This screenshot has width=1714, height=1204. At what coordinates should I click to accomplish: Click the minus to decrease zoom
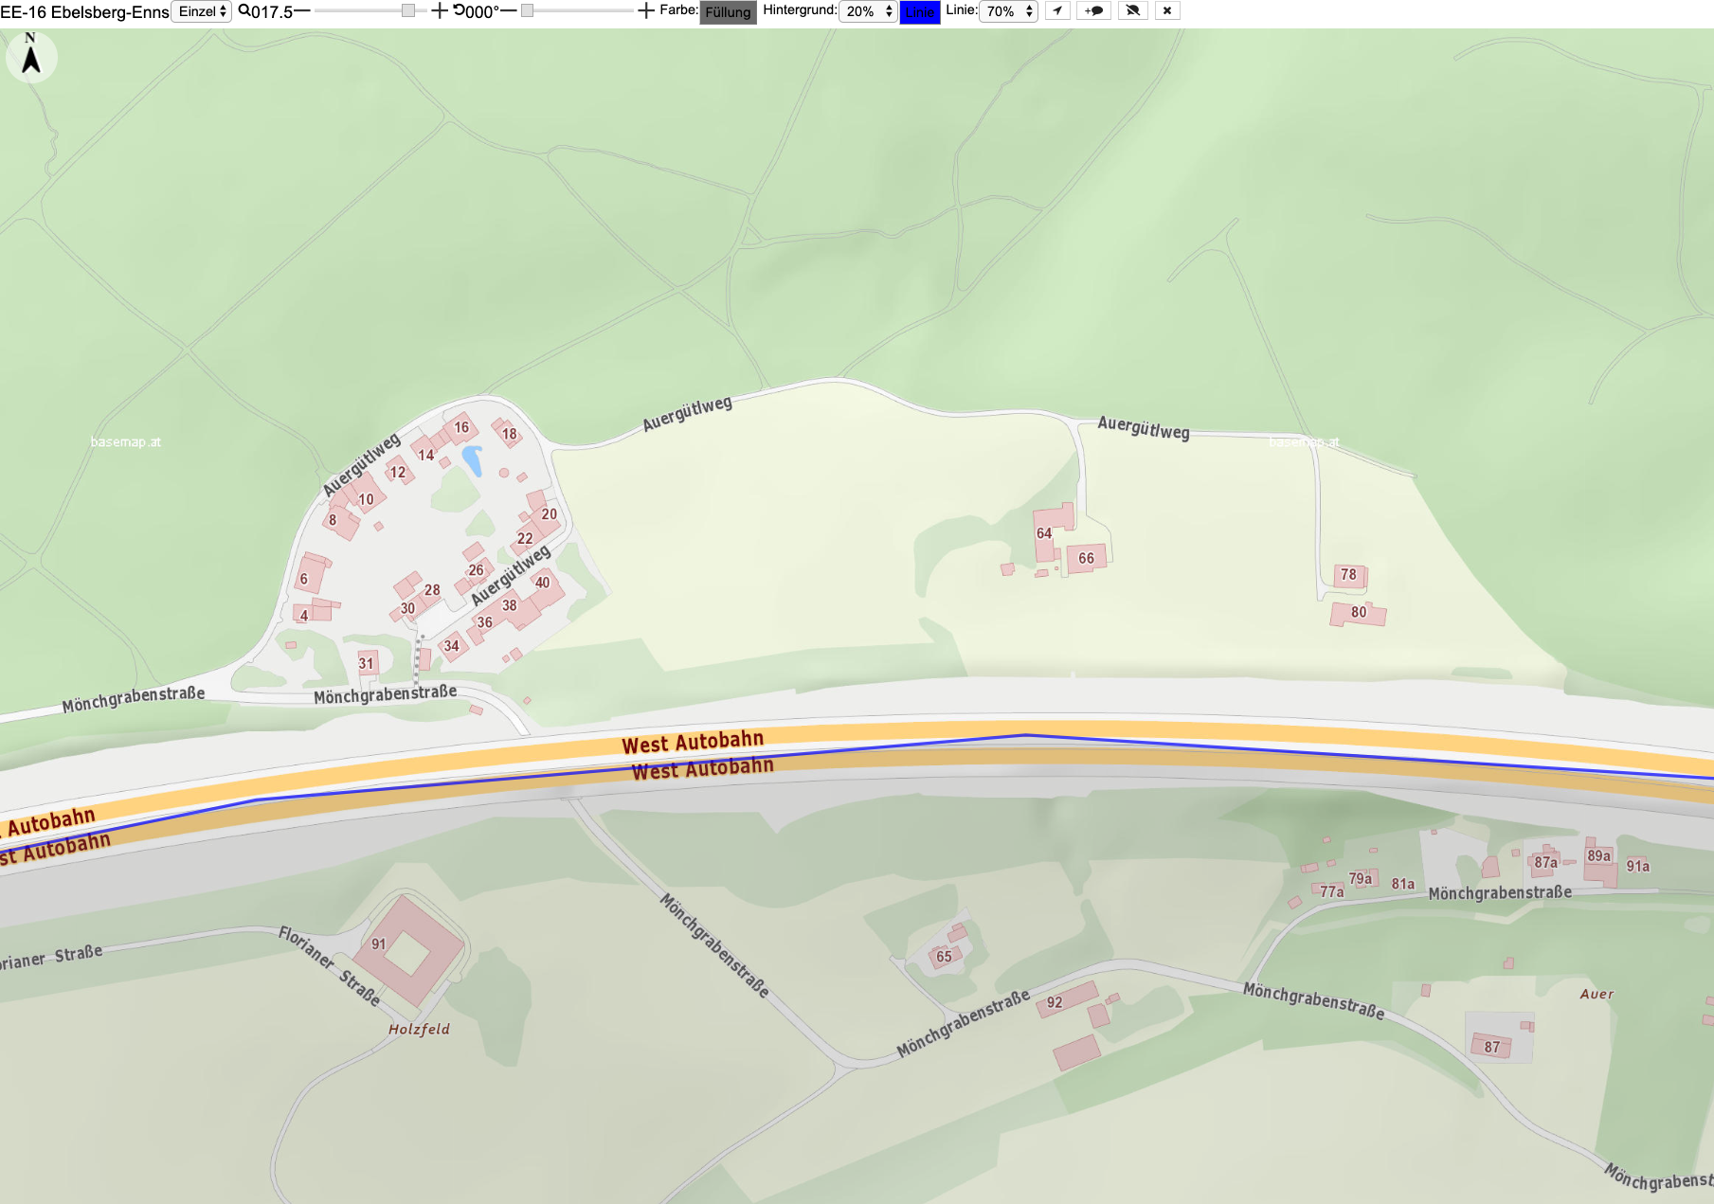302,11
